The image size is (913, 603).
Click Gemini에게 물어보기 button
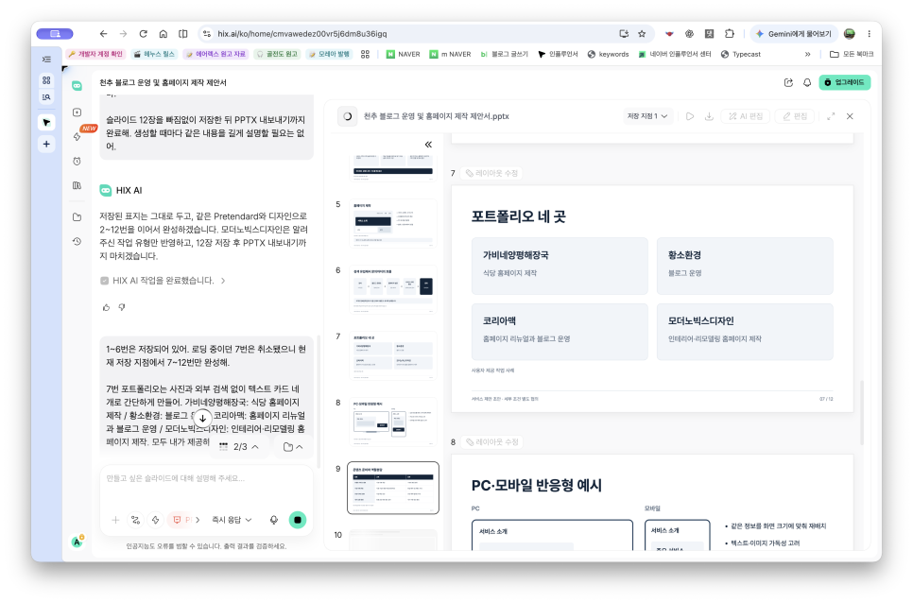pyautogui.click(x=794, y=34)
